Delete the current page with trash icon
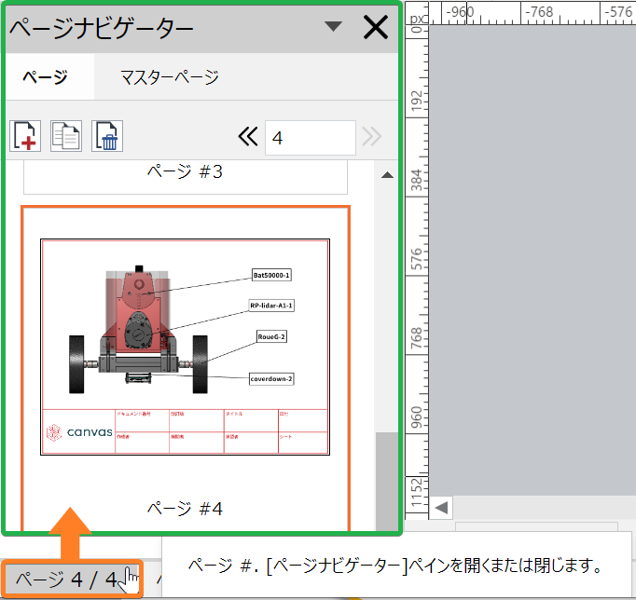Image resolution: width=636 pixels, height=600 pixels. pyautogui.click(x=107, y=136)
